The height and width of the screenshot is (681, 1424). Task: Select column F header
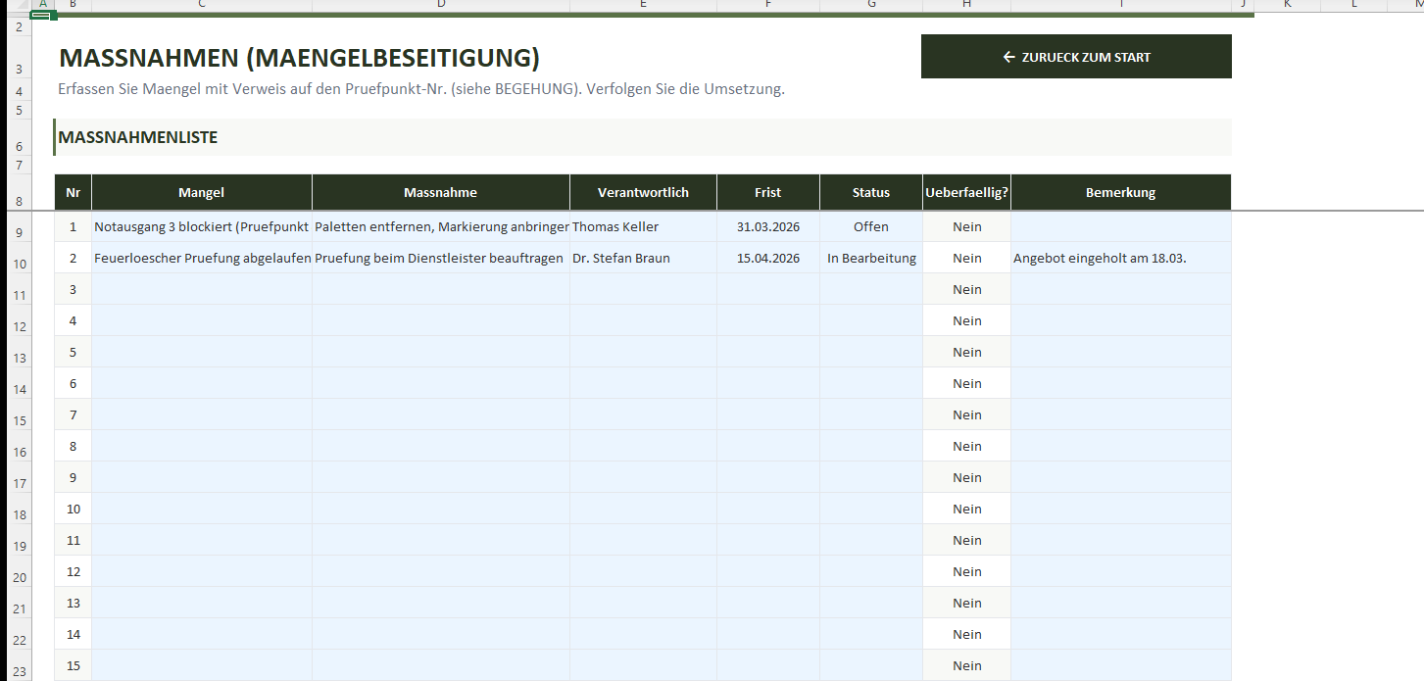[x=767, y=5]
